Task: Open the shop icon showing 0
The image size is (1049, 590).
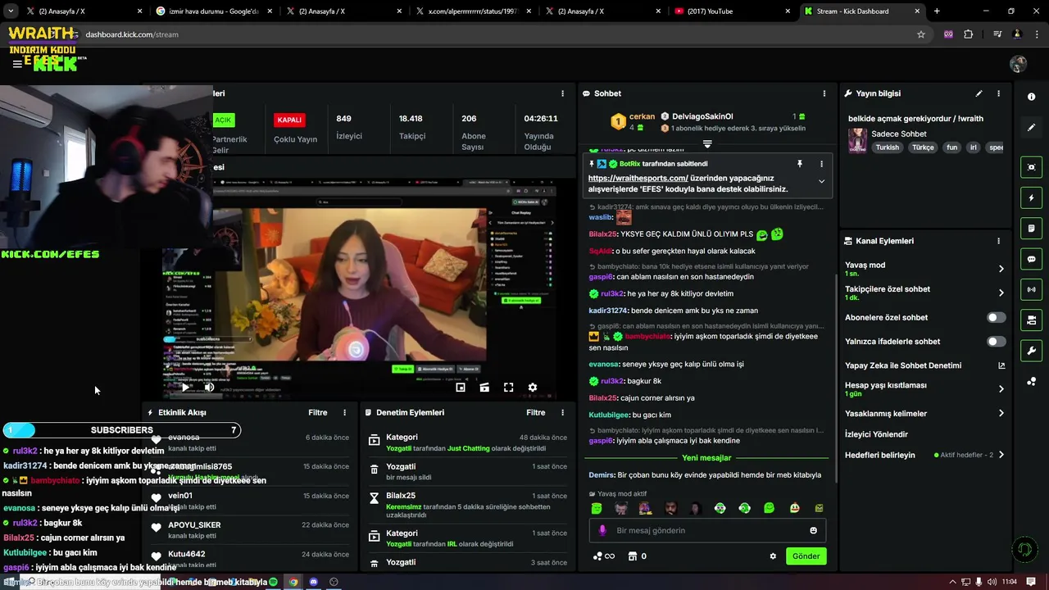Action: [x=637, y=556]
